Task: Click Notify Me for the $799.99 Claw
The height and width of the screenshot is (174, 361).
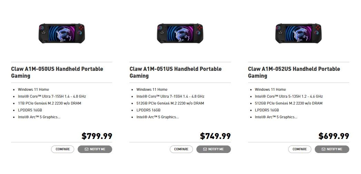Action: tap(95, 149)
